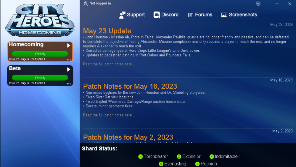Viewport: 296px width, 167px height.
Task: Open Beta profile three-dot options
Action: (69, 84)
